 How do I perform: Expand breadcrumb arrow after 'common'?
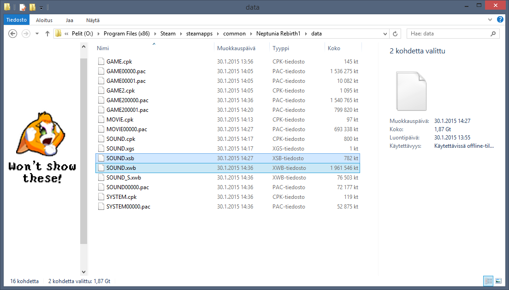click(251, 34)
